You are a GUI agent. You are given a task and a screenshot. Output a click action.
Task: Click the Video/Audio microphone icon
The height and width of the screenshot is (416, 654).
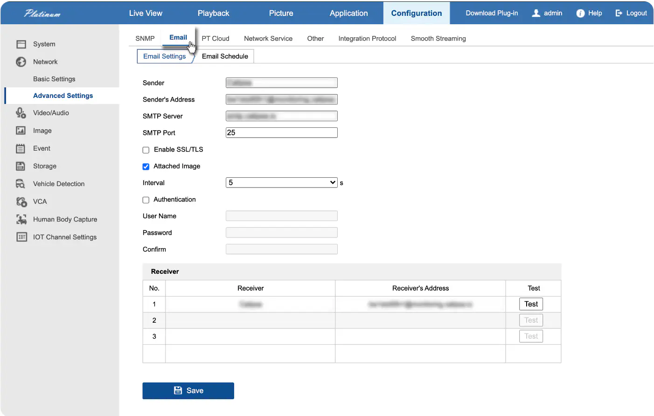21,113
